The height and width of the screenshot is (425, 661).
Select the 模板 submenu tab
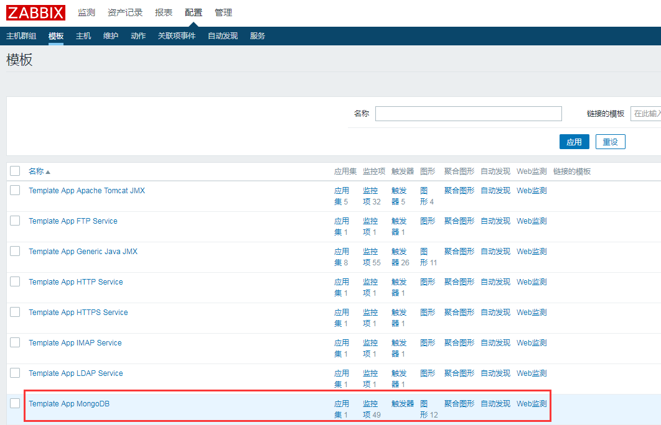(x=56, y=36)
